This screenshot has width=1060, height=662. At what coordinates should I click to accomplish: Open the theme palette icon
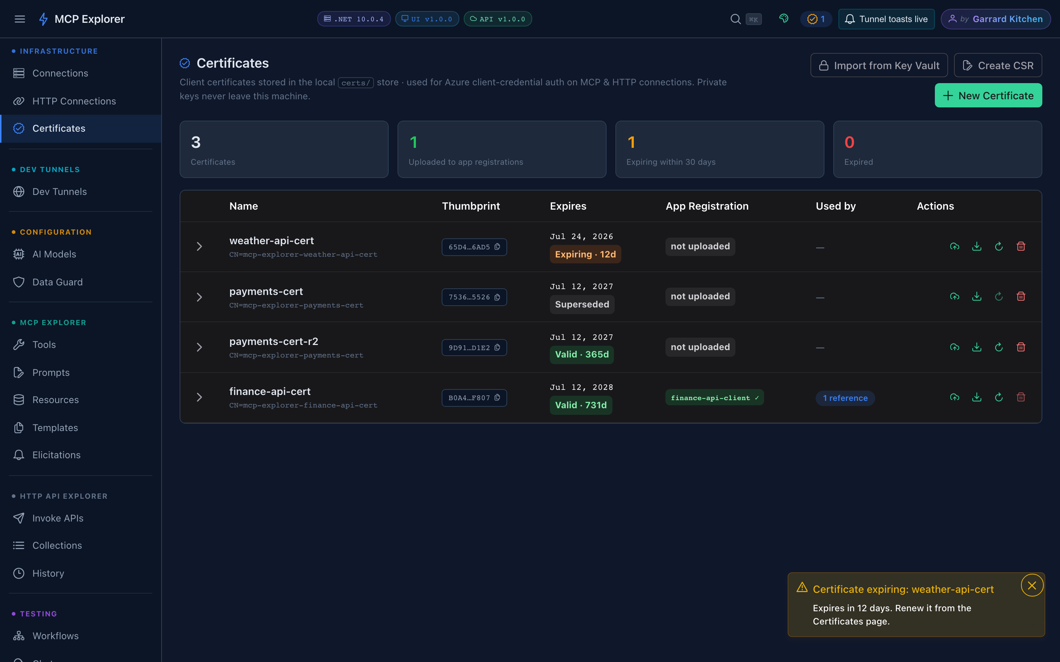point(784,18)
